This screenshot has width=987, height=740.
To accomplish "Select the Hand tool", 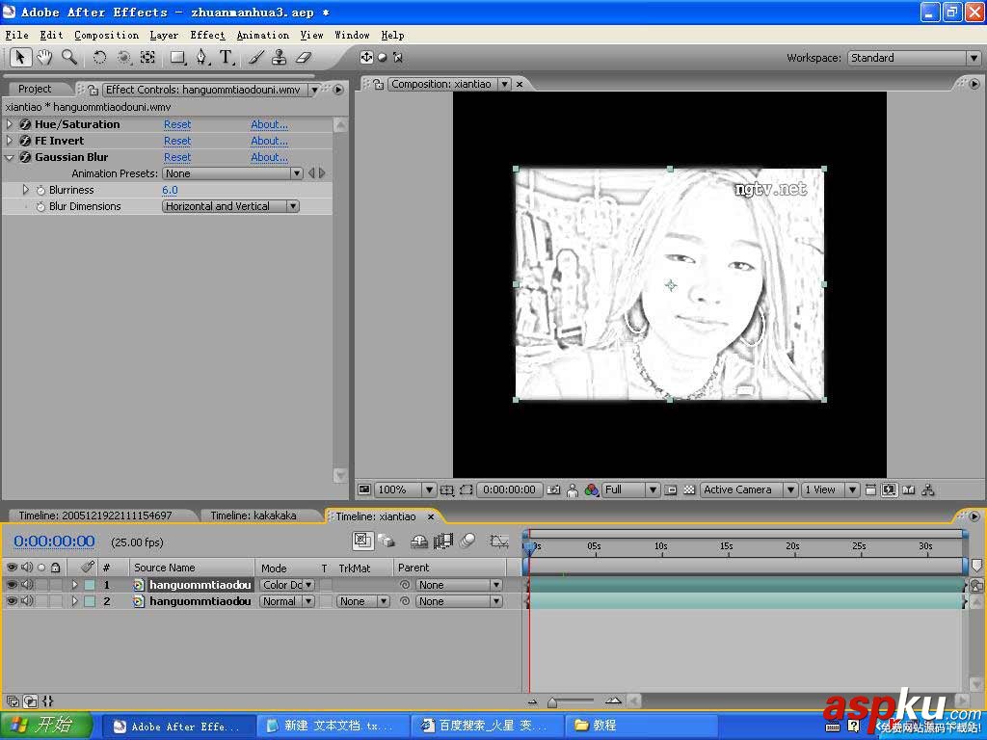I will pos(44,57).
